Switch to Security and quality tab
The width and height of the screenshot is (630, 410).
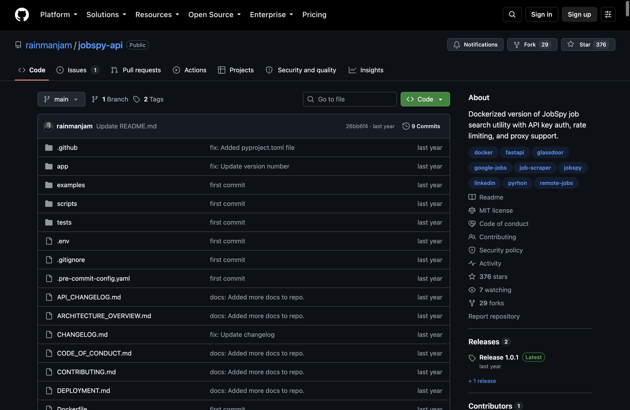click(301, 70)
